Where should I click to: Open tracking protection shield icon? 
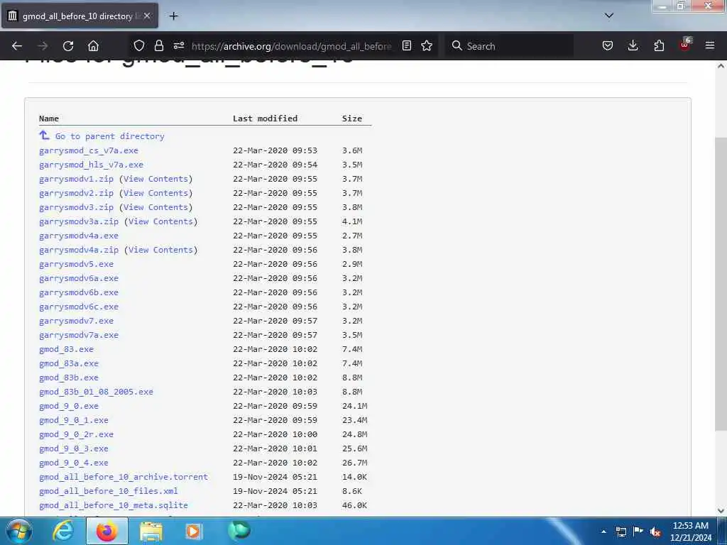coord(139,45)
